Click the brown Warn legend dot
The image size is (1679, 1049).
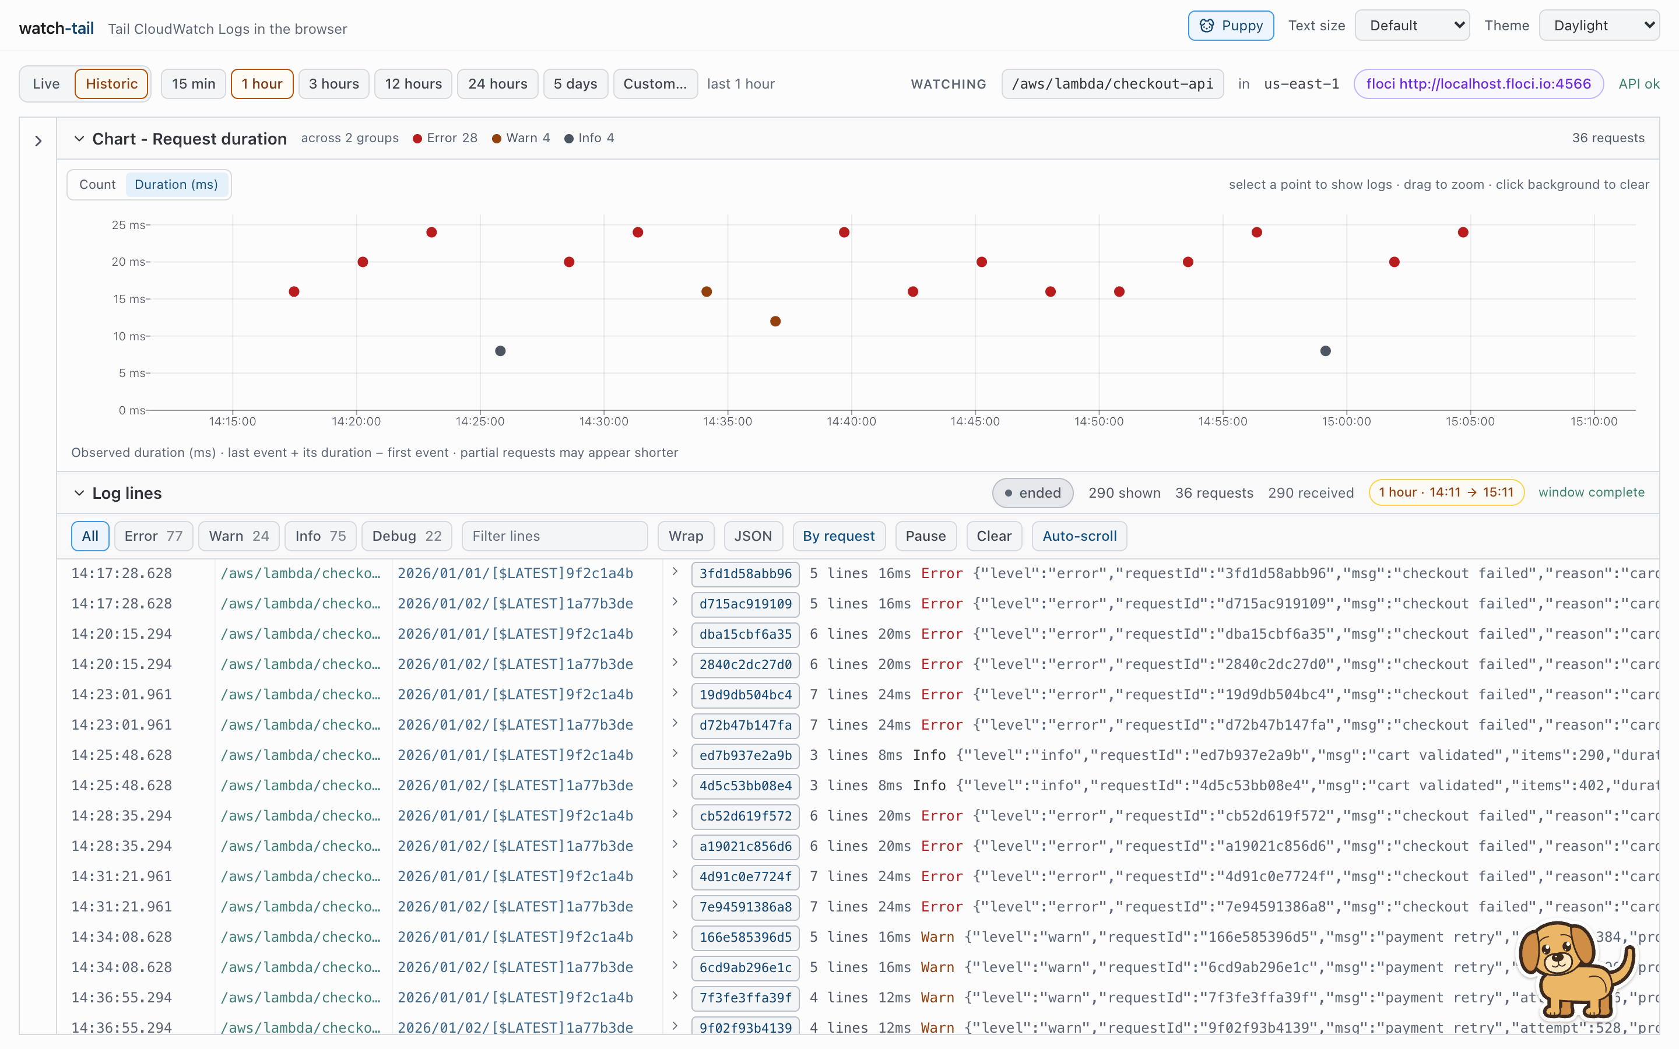pyautogui.click(x=497, y=139)
